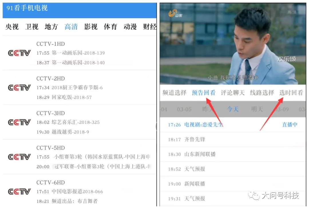Select the 03-09 date

coord(282,109)
